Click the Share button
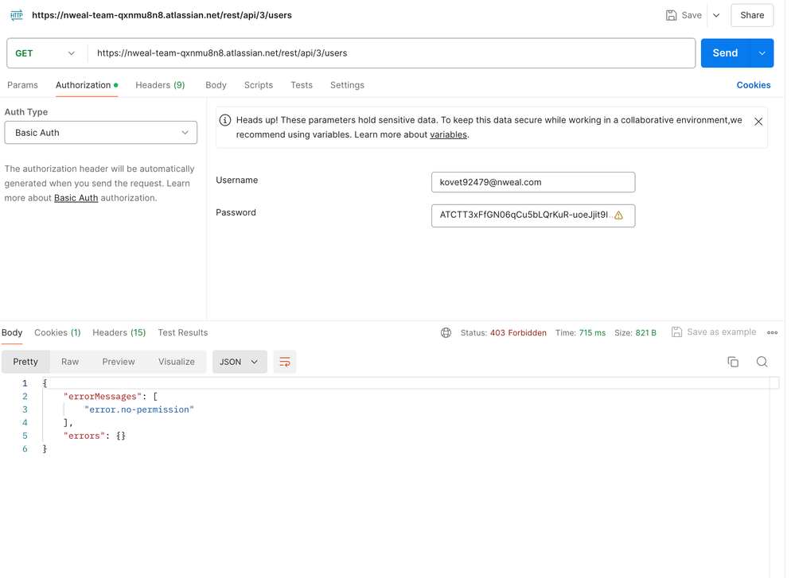The image size is (795, 578). point(752,15)
